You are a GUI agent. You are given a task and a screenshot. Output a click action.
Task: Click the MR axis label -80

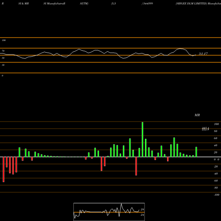click(x=216, y=188)
